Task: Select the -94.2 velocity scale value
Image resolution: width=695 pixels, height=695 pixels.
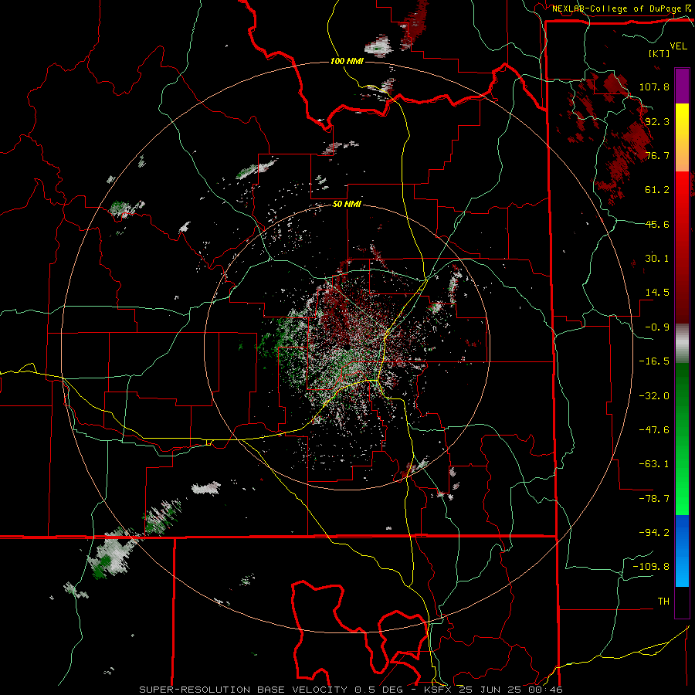Action: click(654, 533)
